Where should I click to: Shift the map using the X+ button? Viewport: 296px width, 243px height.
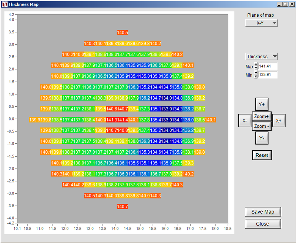click(279, 120)
